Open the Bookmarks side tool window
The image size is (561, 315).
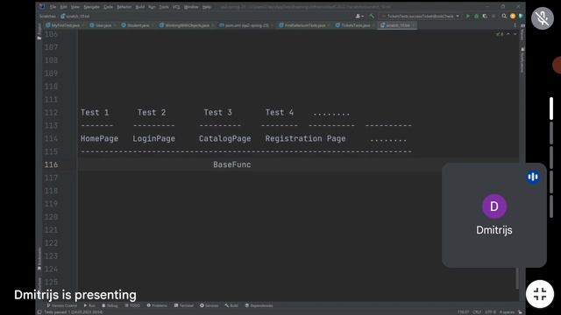39,259
